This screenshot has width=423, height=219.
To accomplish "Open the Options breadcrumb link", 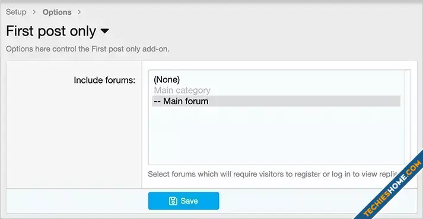I will coord(57,12).
